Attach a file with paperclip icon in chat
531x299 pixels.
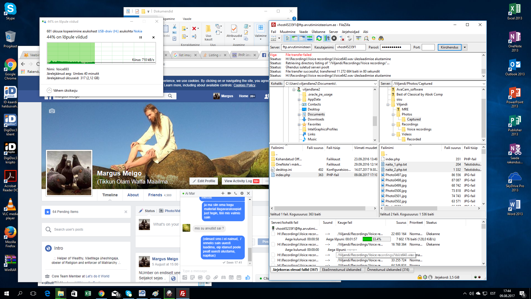click(x=216, y=277)
